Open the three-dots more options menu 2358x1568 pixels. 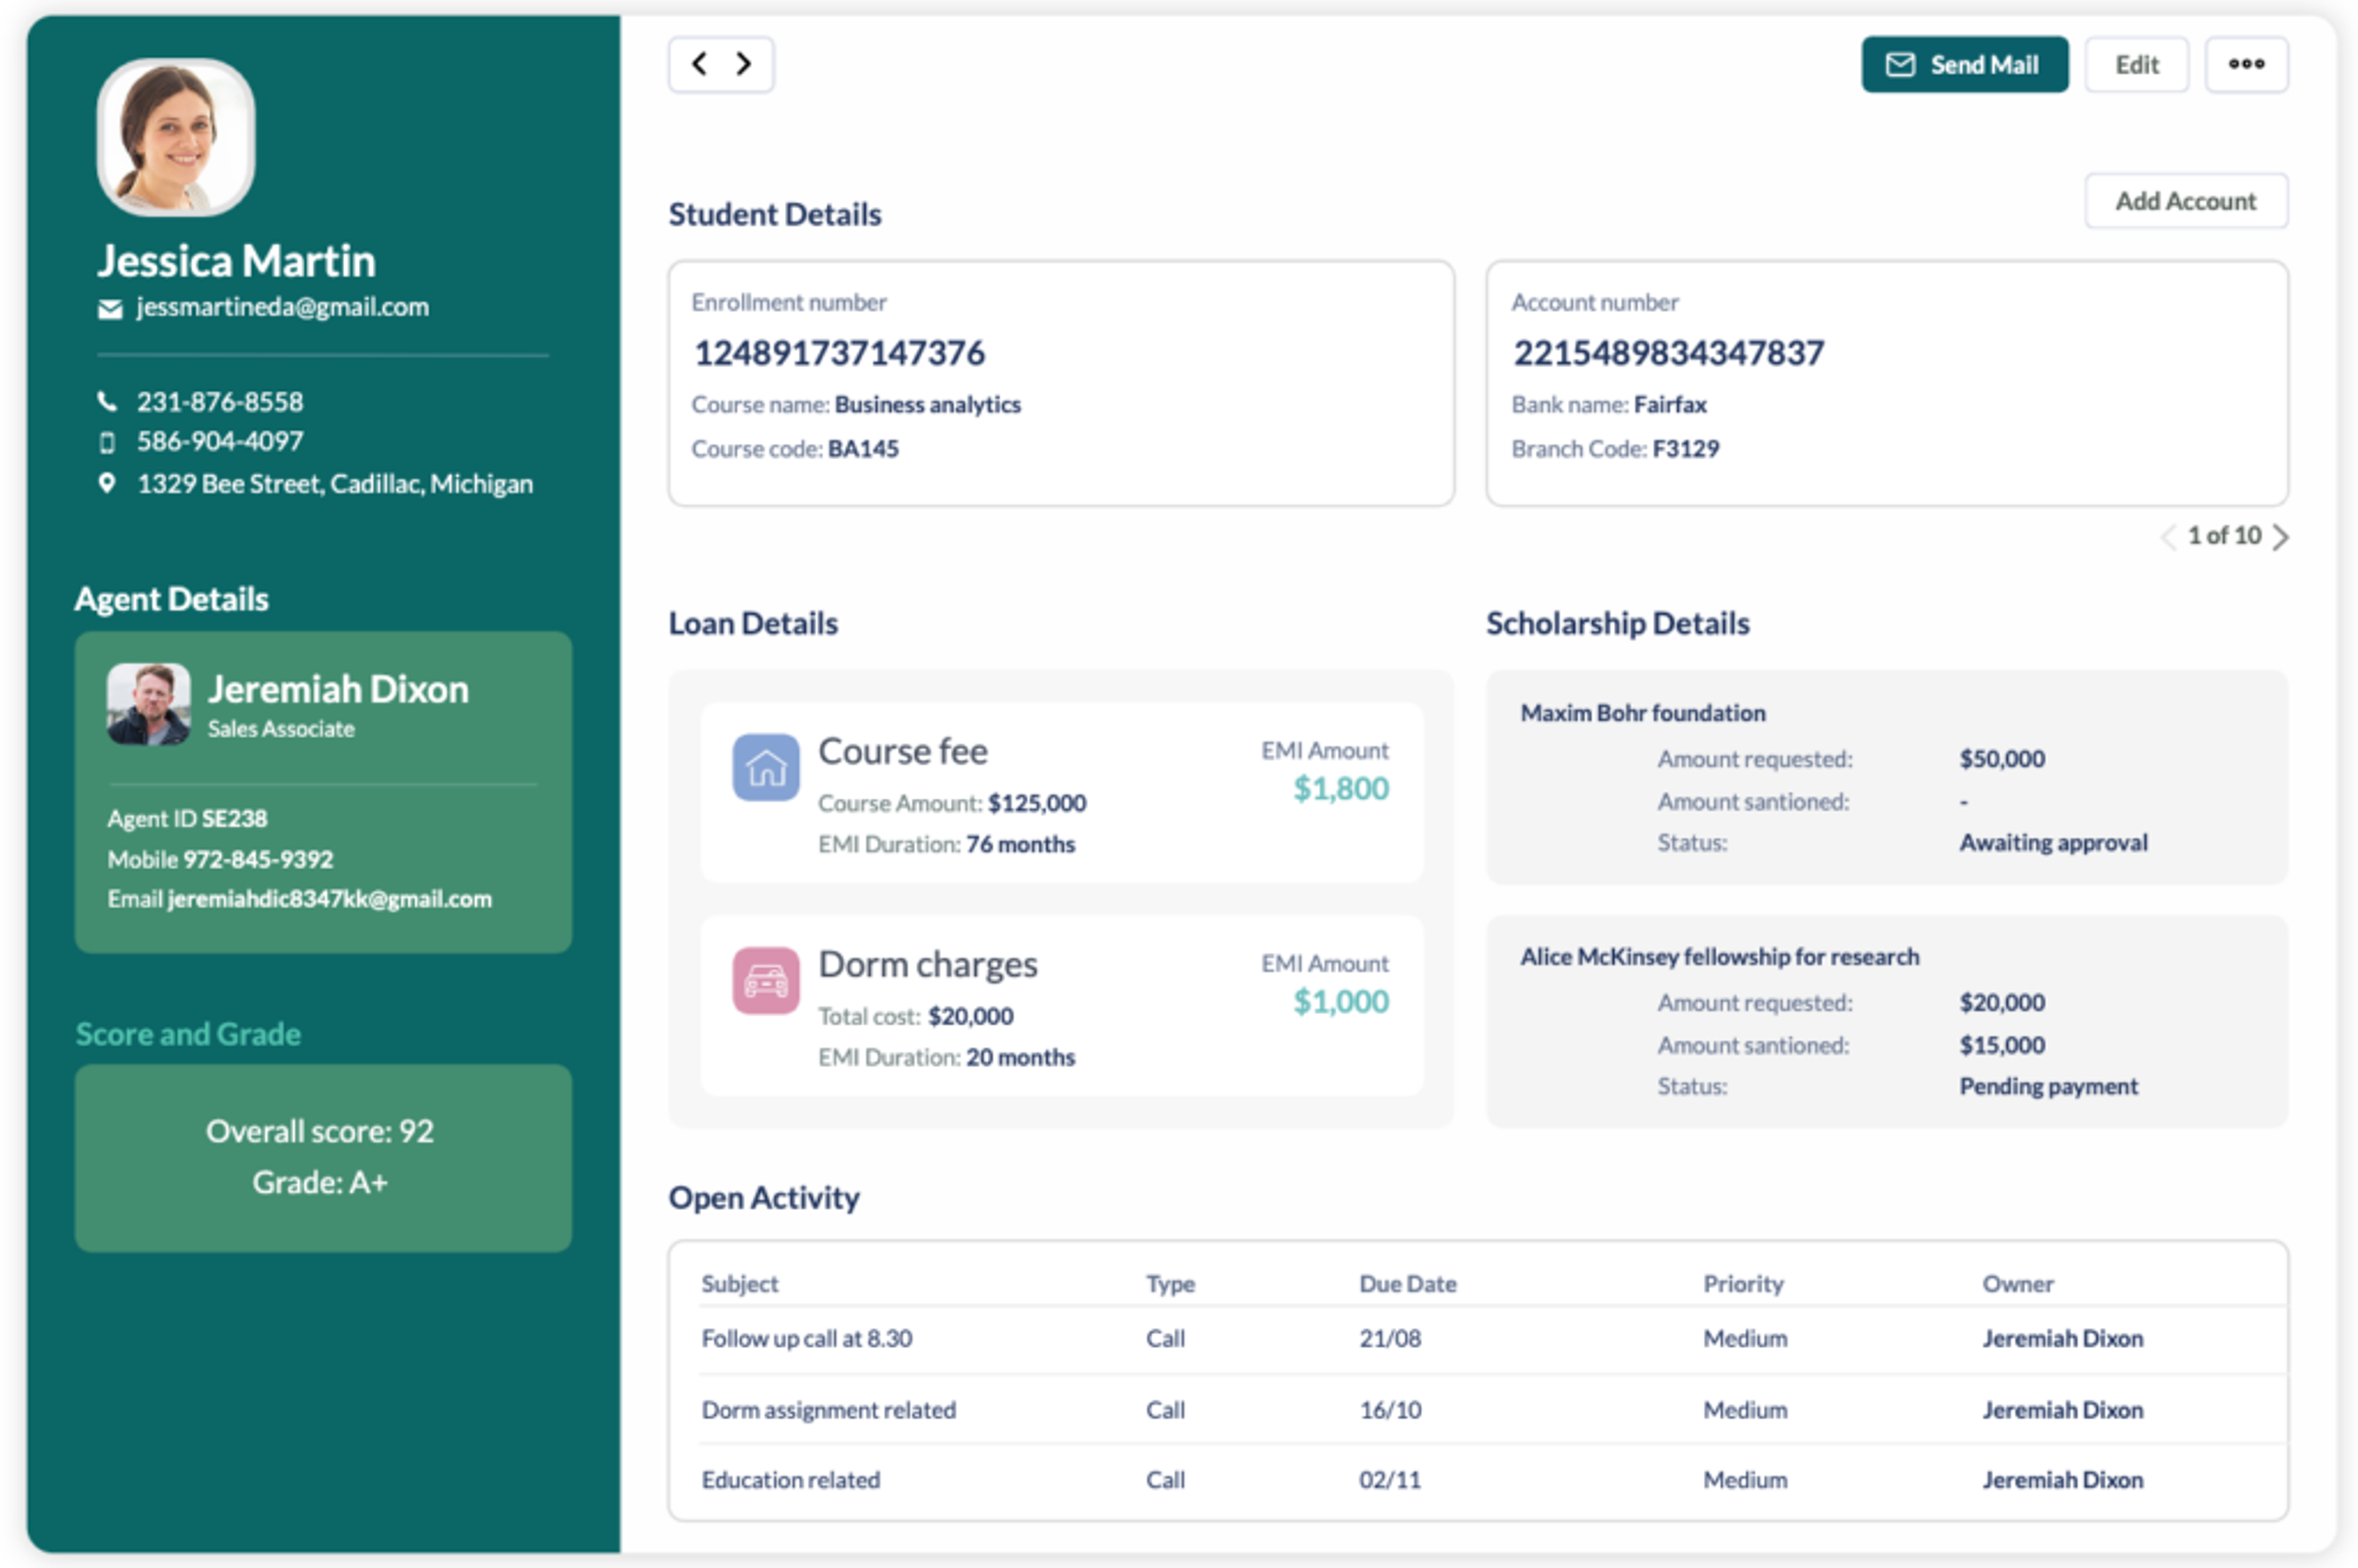2245,64
